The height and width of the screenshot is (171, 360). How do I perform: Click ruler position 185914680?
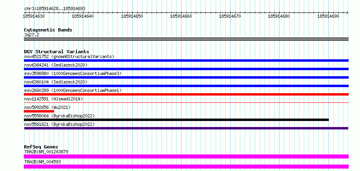(279, 16)
